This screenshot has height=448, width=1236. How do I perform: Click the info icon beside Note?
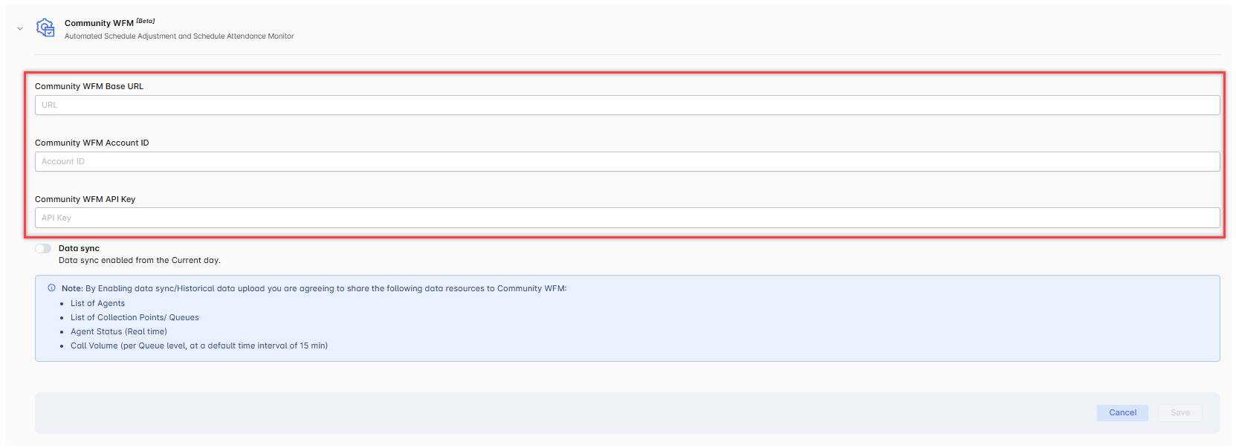(x=51, y=288)
